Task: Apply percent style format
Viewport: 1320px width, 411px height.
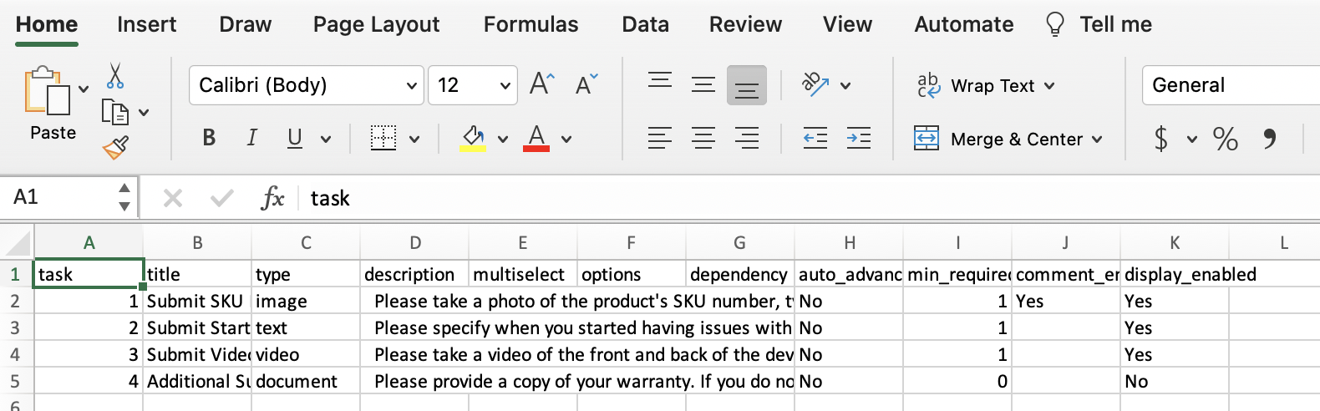Action: tap(1225, 138)
